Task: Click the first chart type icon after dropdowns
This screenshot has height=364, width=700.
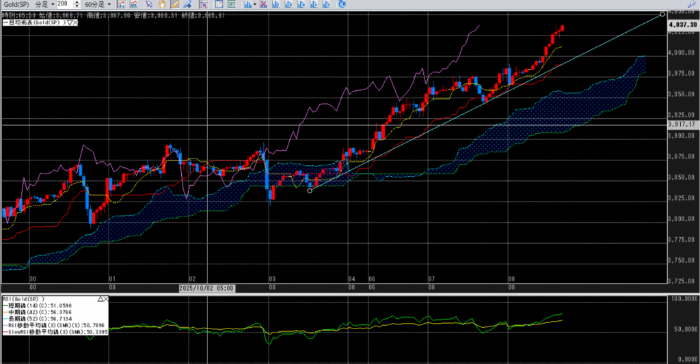Action: (121, 4)
